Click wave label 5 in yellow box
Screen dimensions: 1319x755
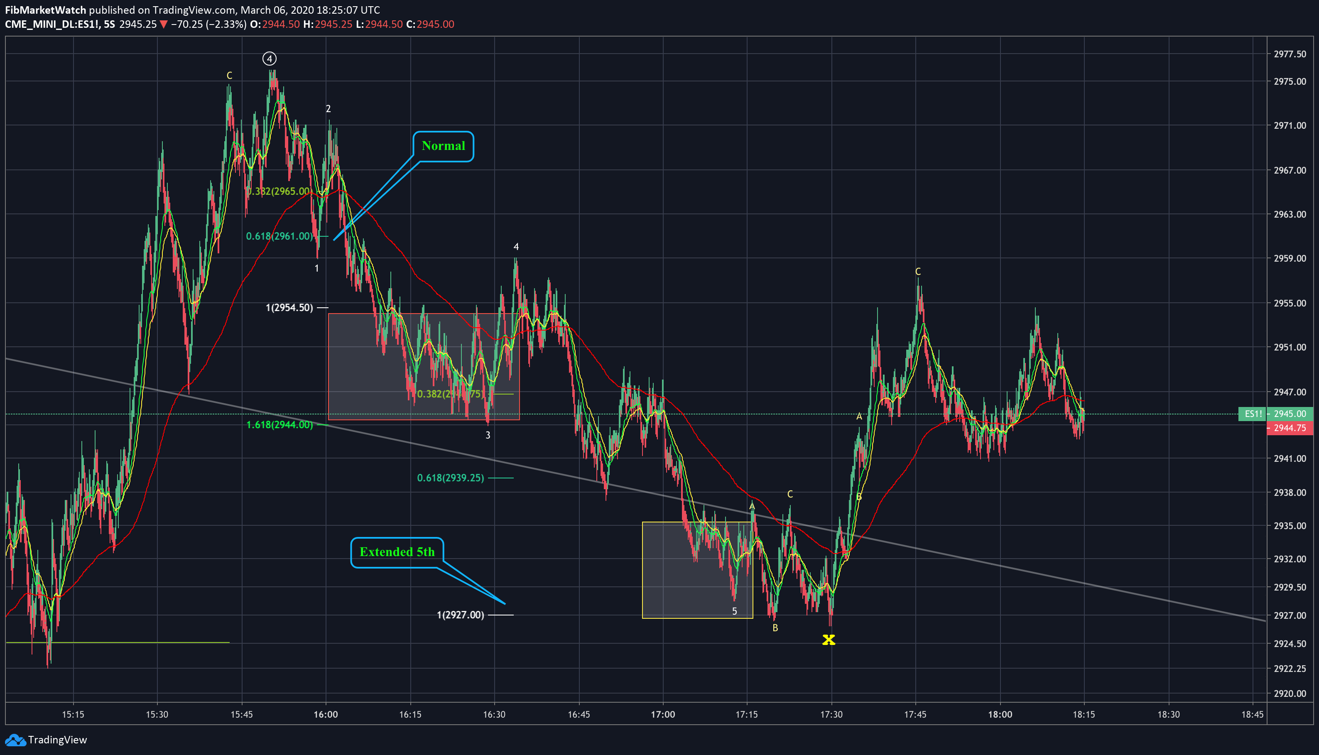[x=734, y=611]
